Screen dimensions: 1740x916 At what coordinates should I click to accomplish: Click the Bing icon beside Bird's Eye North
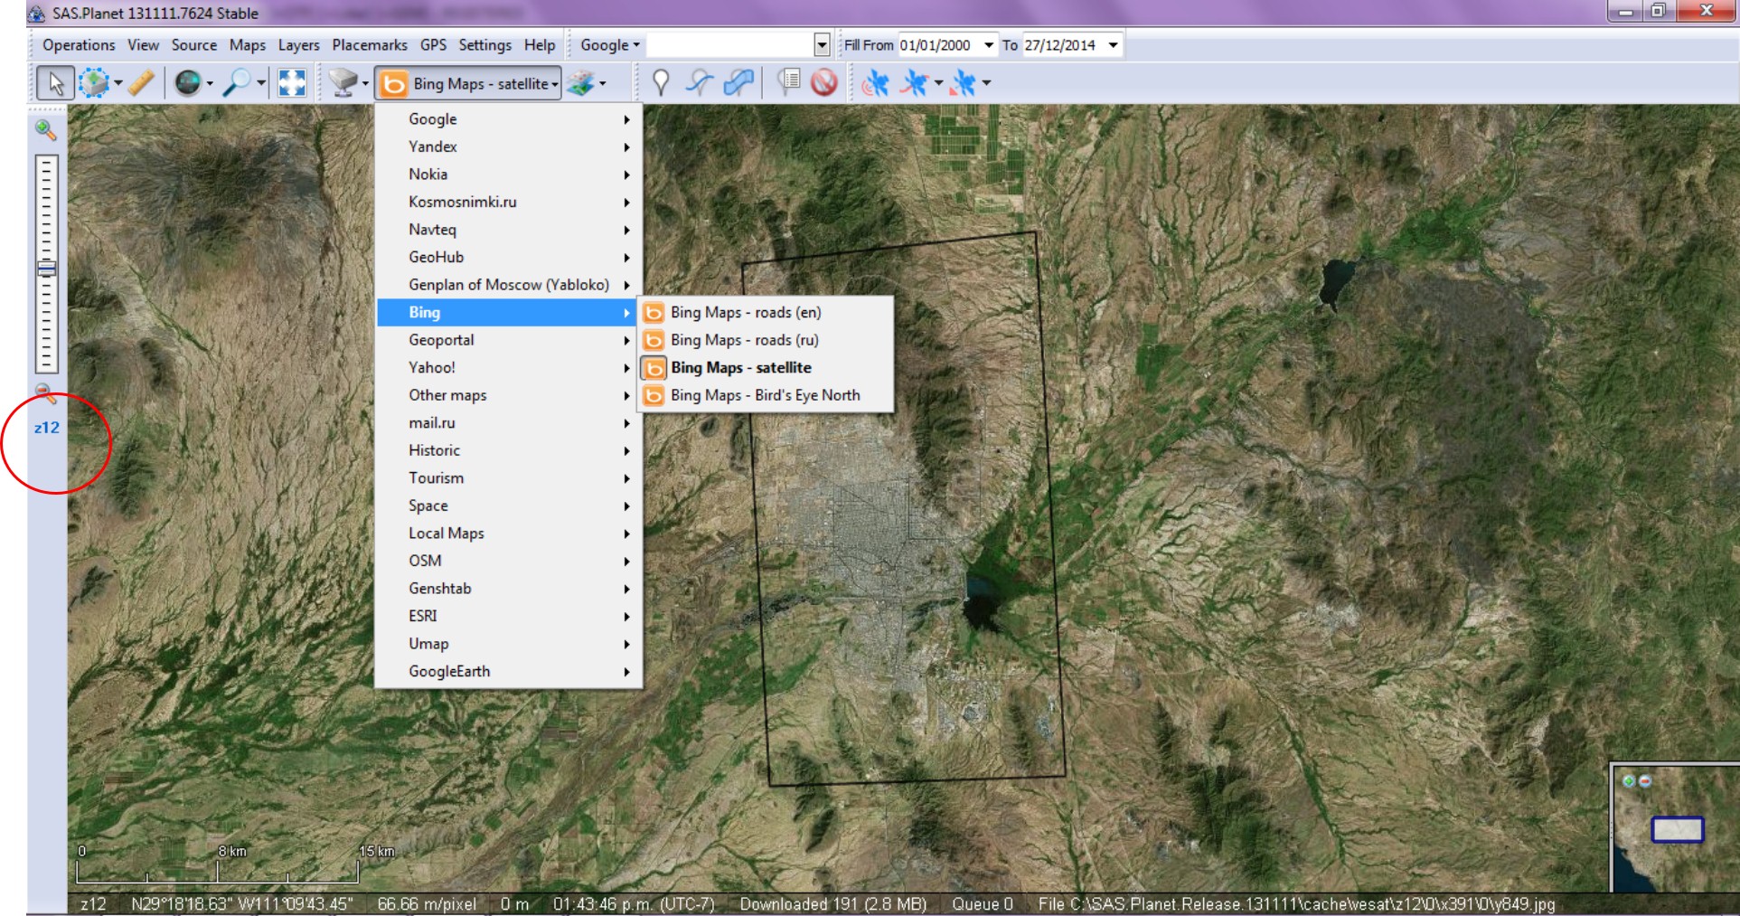pyautogui.click(x=654, y=396)
